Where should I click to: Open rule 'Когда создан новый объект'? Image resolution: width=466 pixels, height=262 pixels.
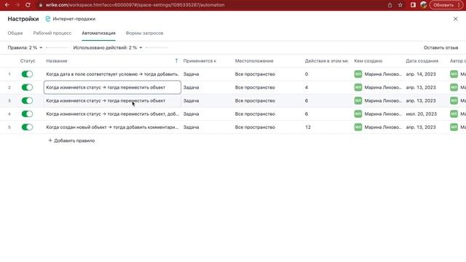pyautogui.click(x=112, y=127)
